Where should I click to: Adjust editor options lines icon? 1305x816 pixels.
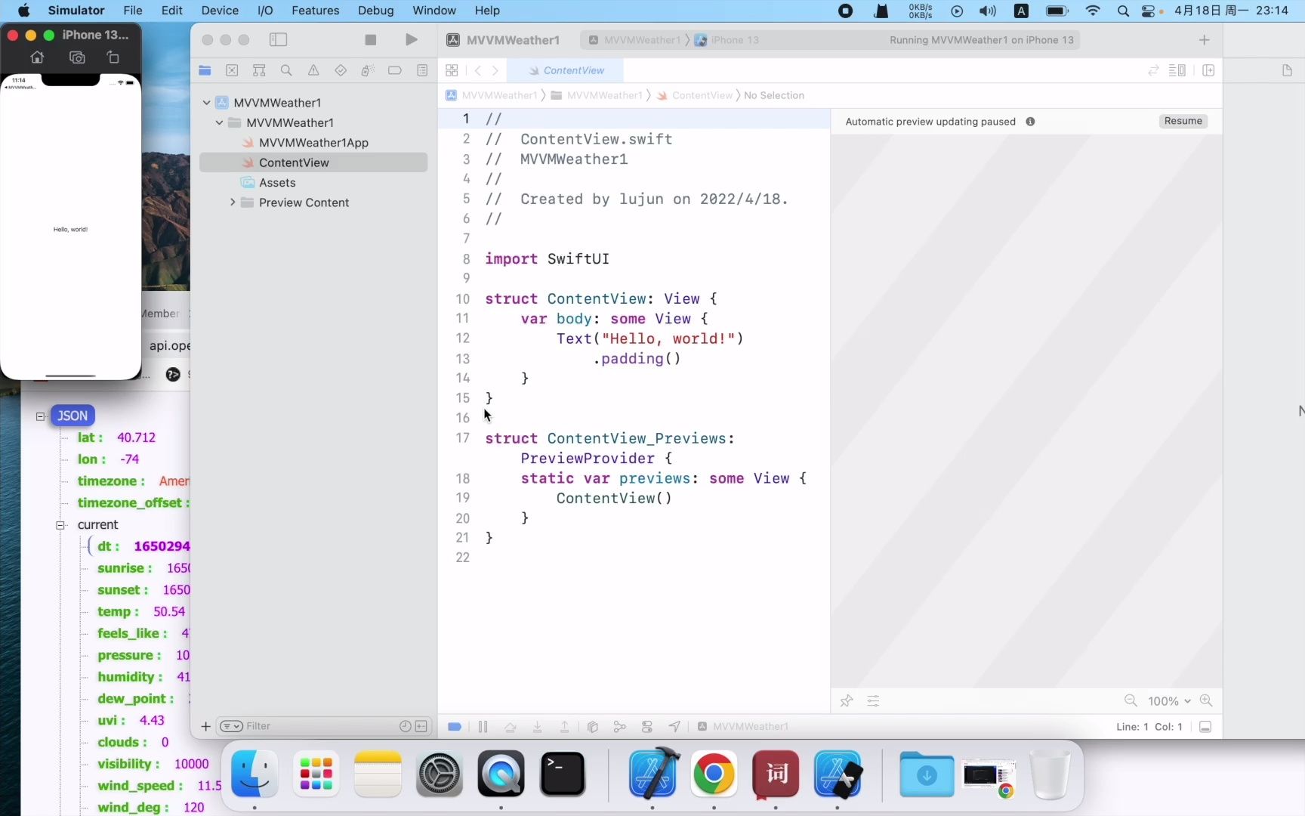pos(1177,70)
